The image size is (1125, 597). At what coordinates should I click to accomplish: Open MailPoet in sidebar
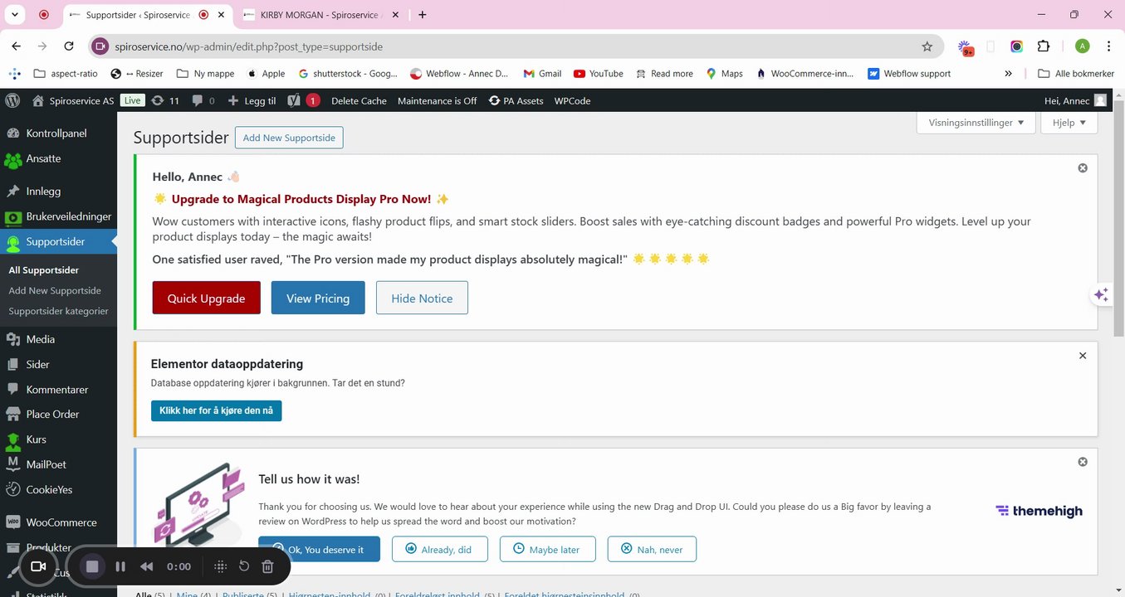(58, 464)
